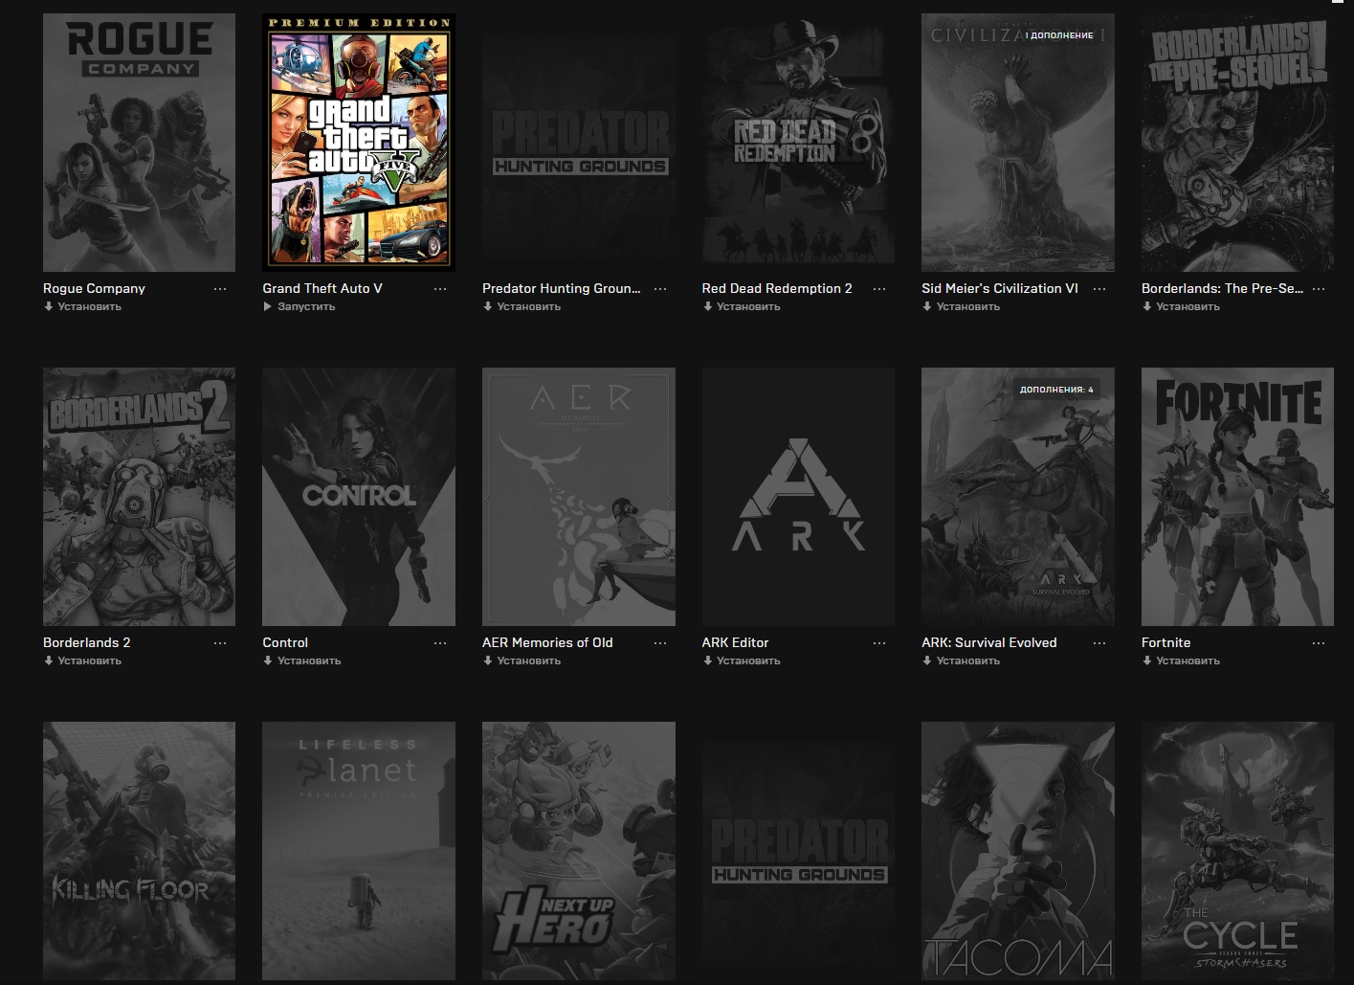Click the "ARK Editor" title text
Viewport: 1354px width, 985px height.
click(x=735, y=642)
